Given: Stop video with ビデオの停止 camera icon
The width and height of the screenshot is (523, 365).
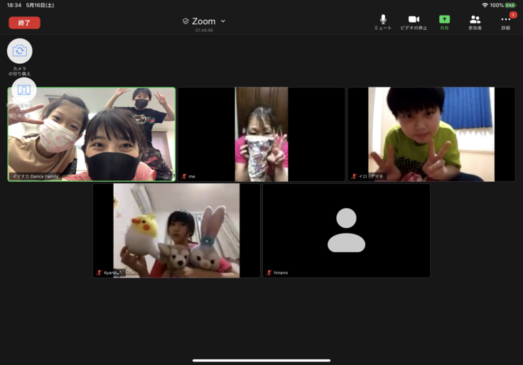Looking at the screenshot, I should click(x=414, y=22).
